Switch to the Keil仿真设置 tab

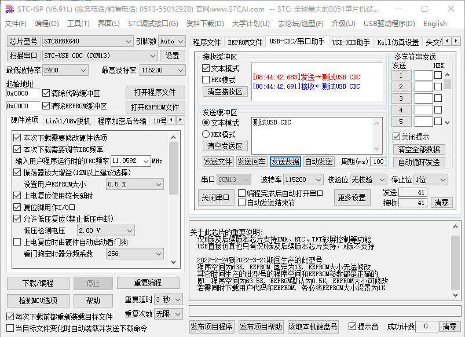(398, 42)
